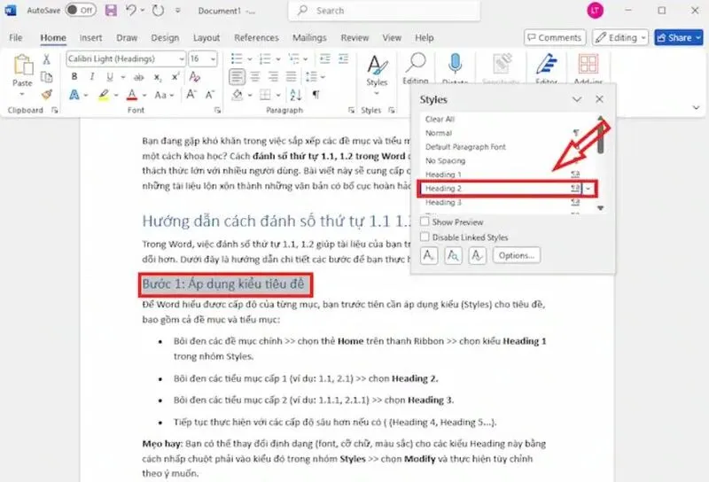Increase paragraph indent
Image resolution: width=709 pixels, height=482 pixels.
pyautogui.click(x=344, y=58)
